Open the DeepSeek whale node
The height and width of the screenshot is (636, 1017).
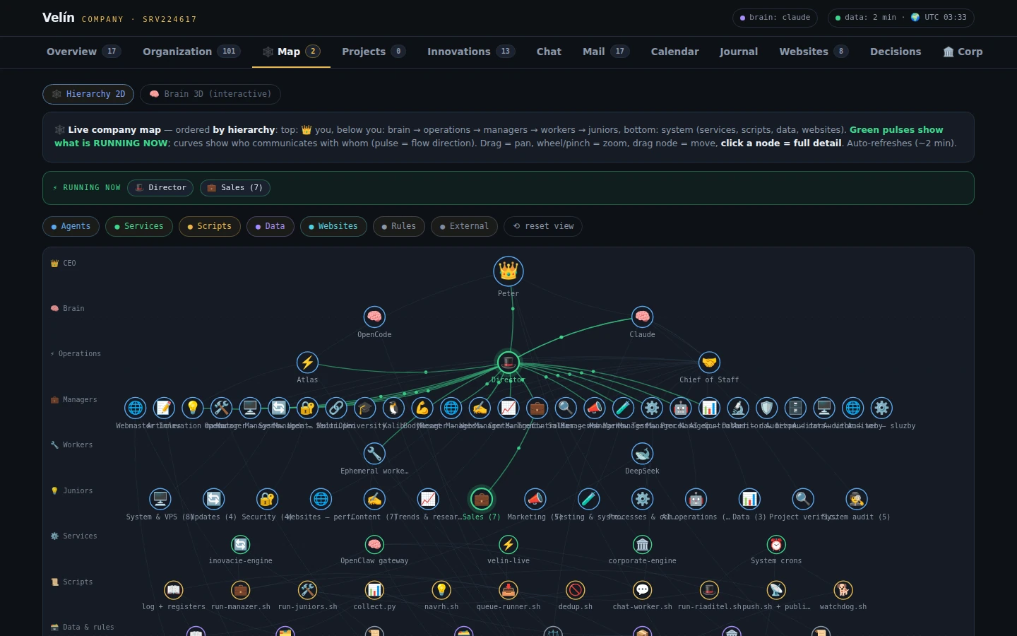642,454
